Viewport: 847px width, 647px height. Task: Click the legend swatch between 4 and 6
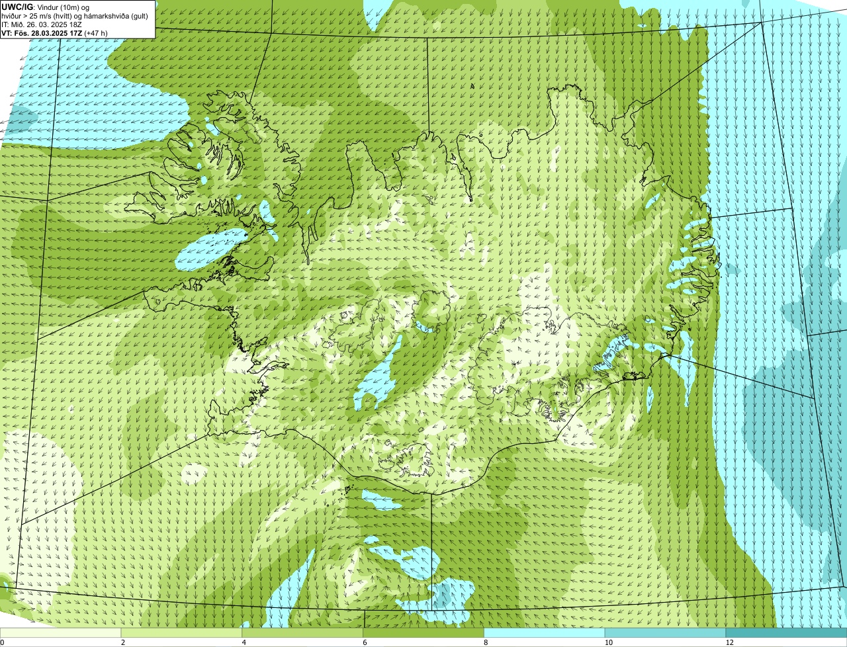click(x=303, y=633)
